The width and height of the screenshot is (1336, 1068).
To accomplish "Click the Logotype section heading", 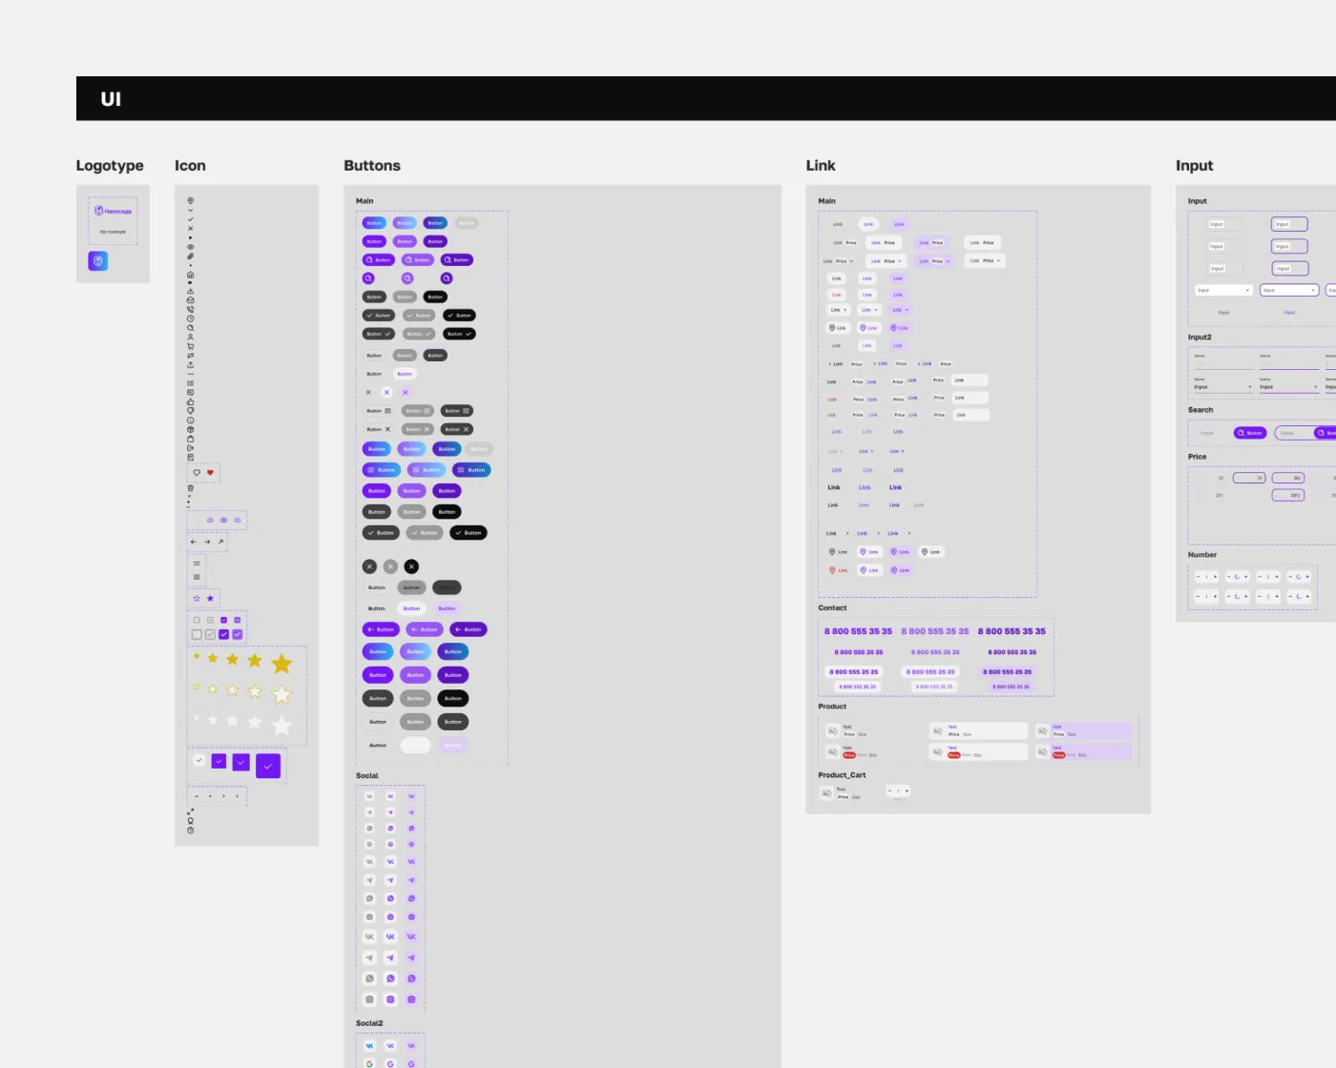I will 110,166.
